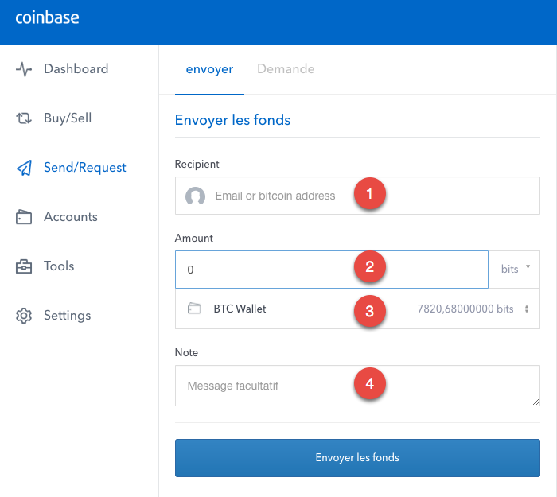
Task: Click the wallet selector up-down arrows
Action: coord(527,309)
